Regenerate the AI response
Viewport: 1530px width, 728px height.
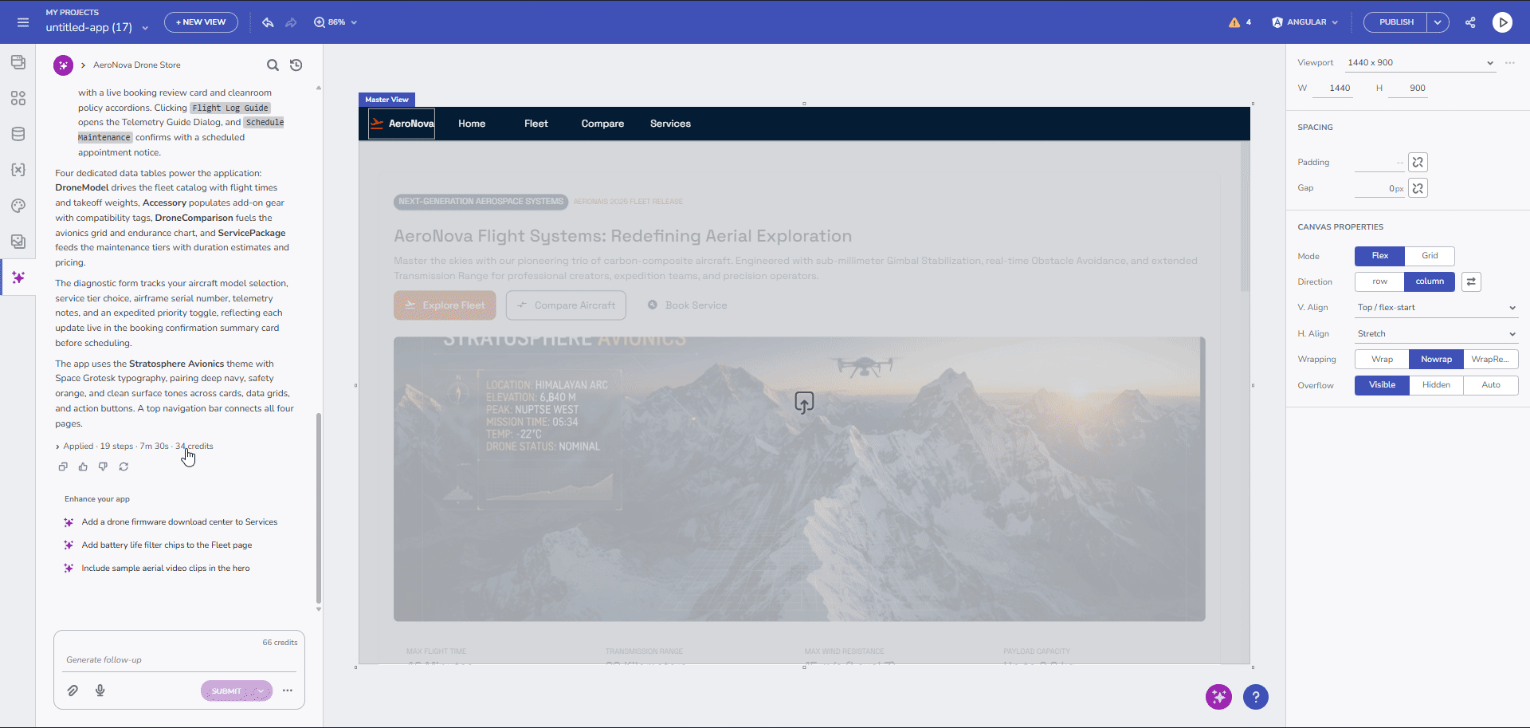tap(124, 467)
